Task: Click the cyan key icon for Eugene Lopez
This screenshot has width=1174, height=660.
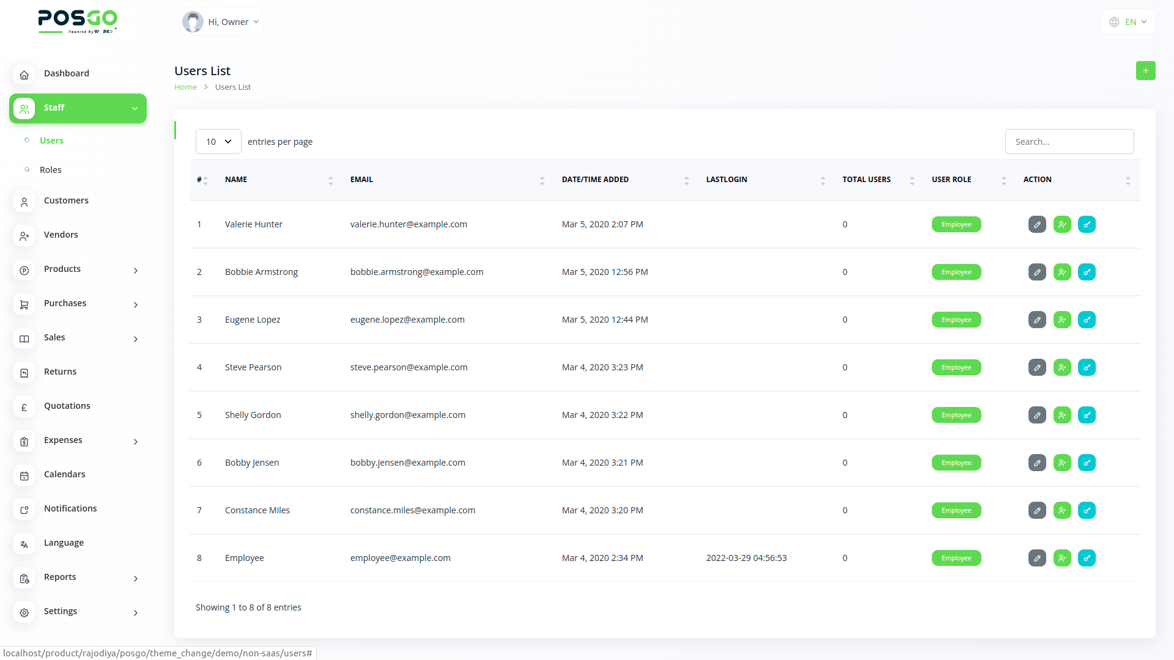Action: point(1087,320)
